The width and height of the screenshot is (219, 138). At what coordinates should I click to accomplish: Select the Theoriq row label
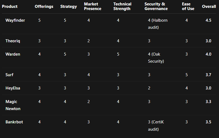click(x=13, y=41)
